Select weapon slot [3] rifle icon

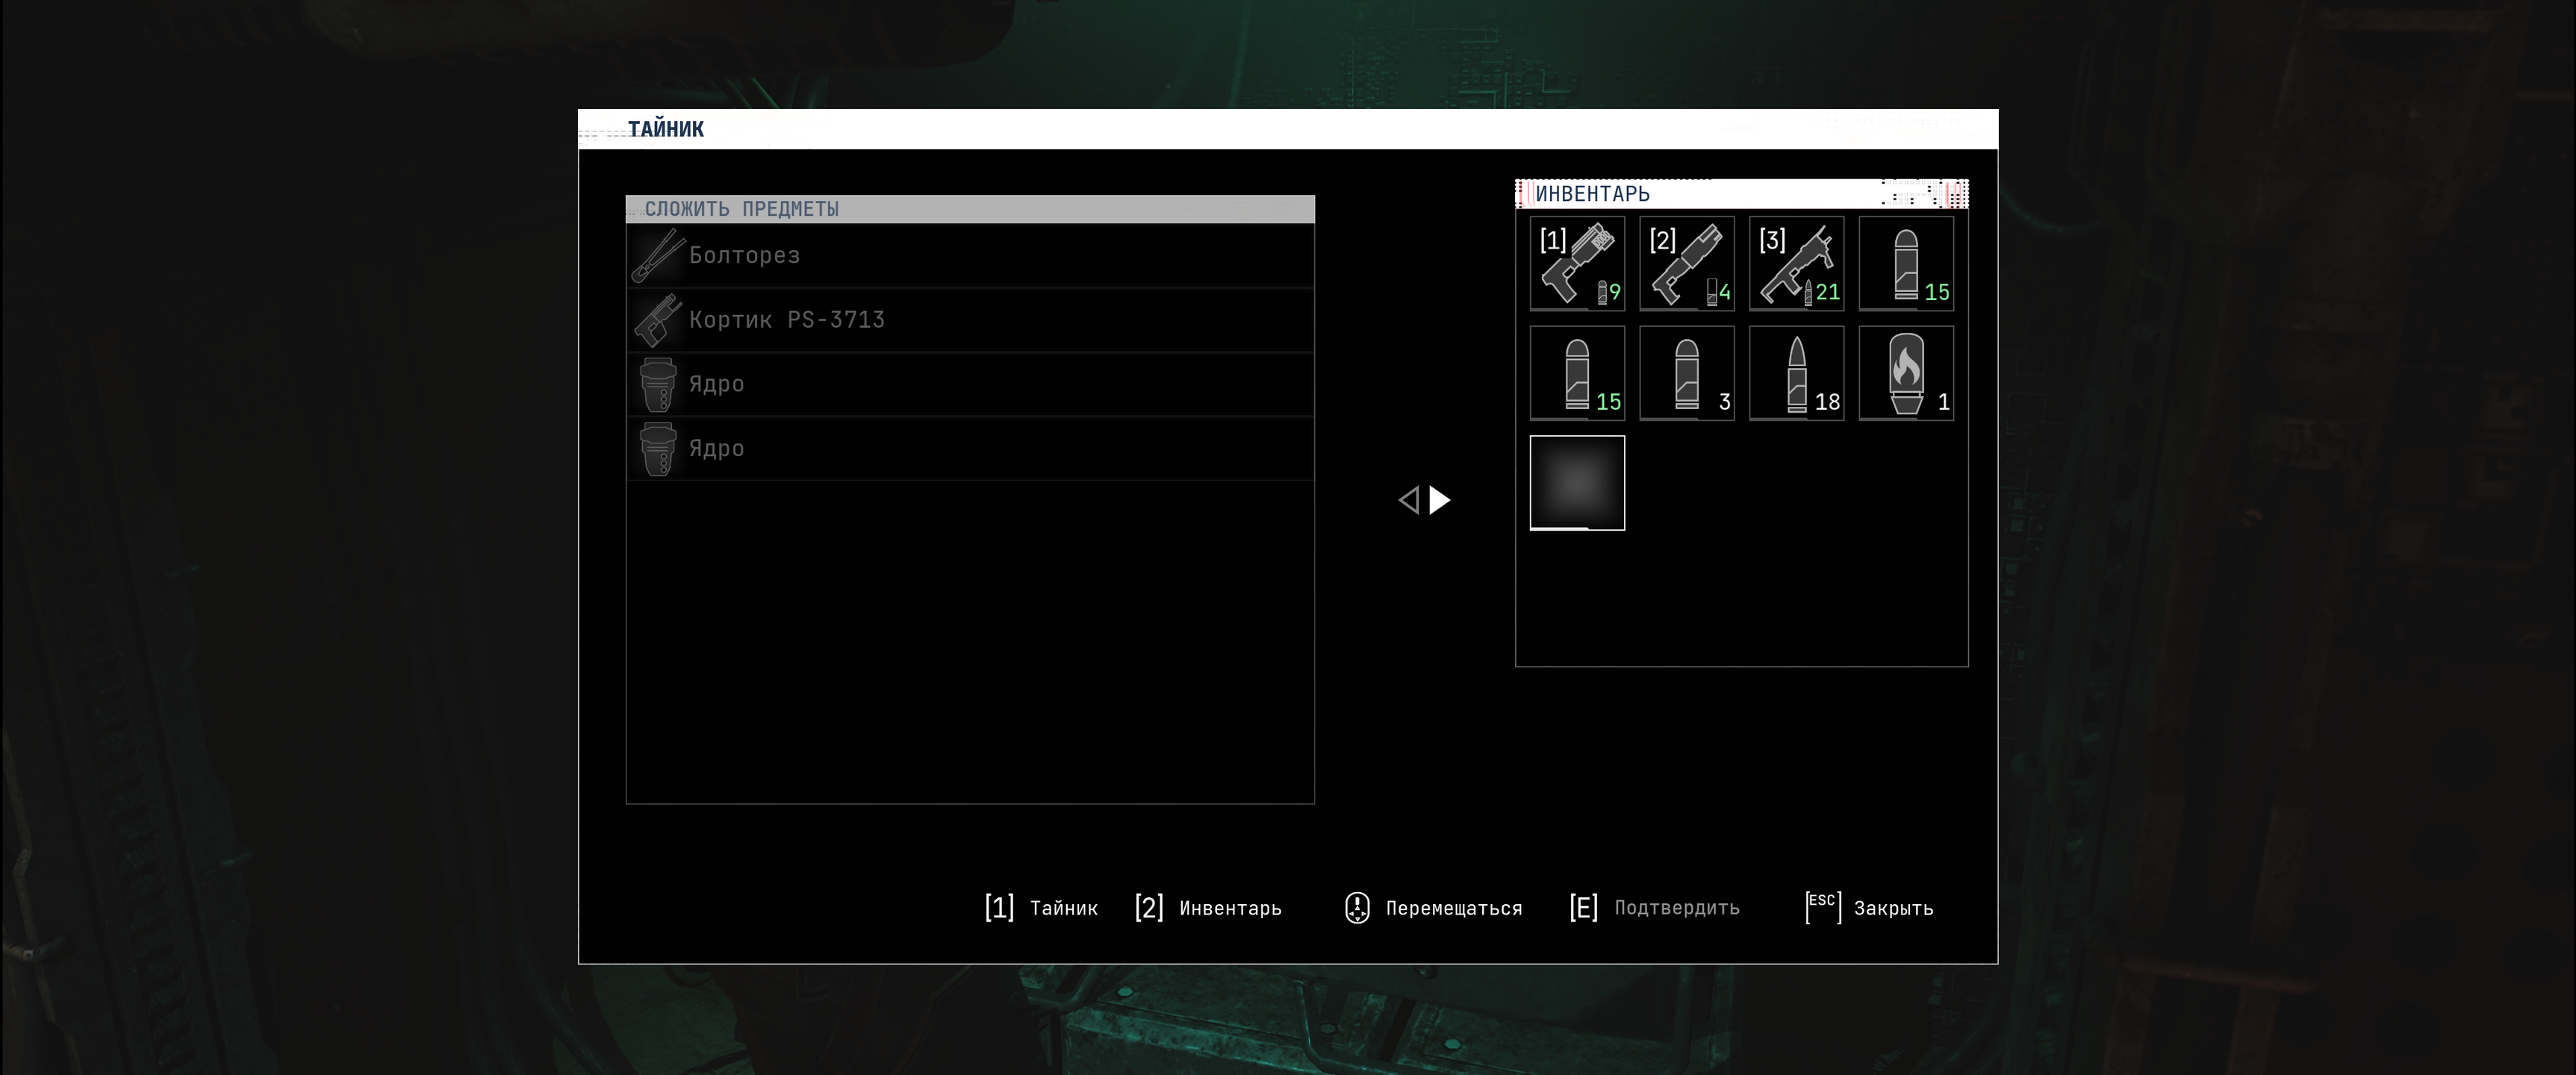(x=1796, y=264)
